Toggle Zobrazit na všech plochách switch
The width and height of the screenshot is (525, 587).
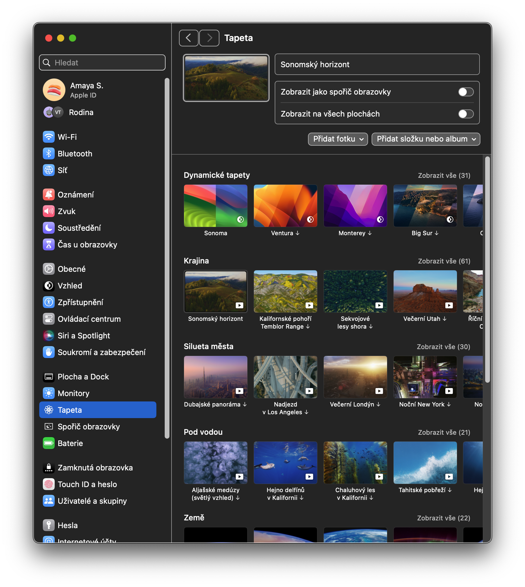click(x=466, y=114)
